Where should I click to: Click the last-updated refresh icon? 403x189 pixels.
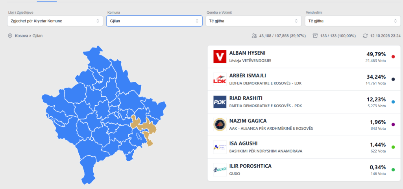pyautogui.click(x=365, y=36)
